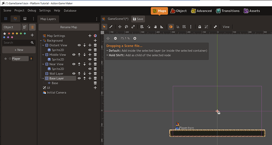Collapse the Distant View layer
The width and height of the screenshot is (272, 145).
pyautogui.click(x=43, y=45)
